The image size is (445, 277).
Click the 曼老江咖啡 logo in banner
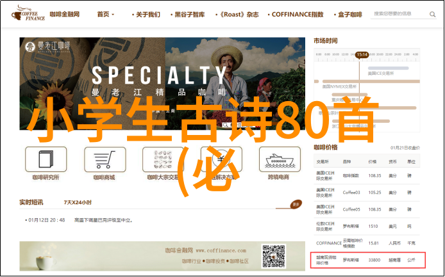[x=47, y=47]
